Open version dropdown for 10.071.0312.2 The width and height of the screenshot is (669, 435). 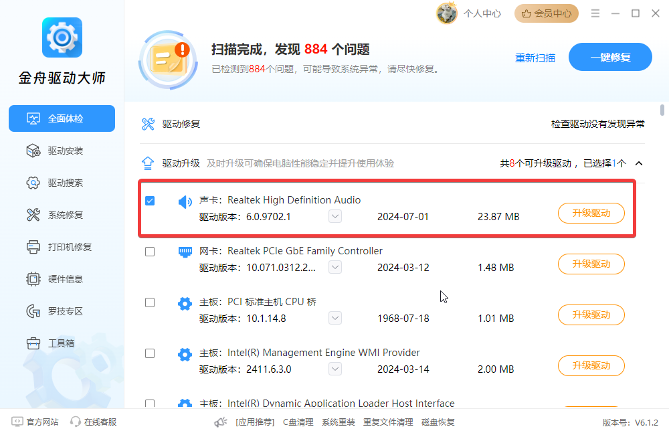[335, 267]
